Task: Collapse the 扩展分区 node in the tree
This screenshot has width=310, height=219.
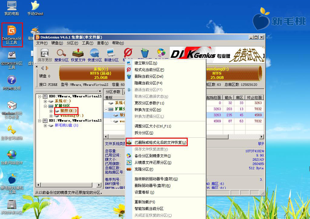Action: (x=45, y=106)
